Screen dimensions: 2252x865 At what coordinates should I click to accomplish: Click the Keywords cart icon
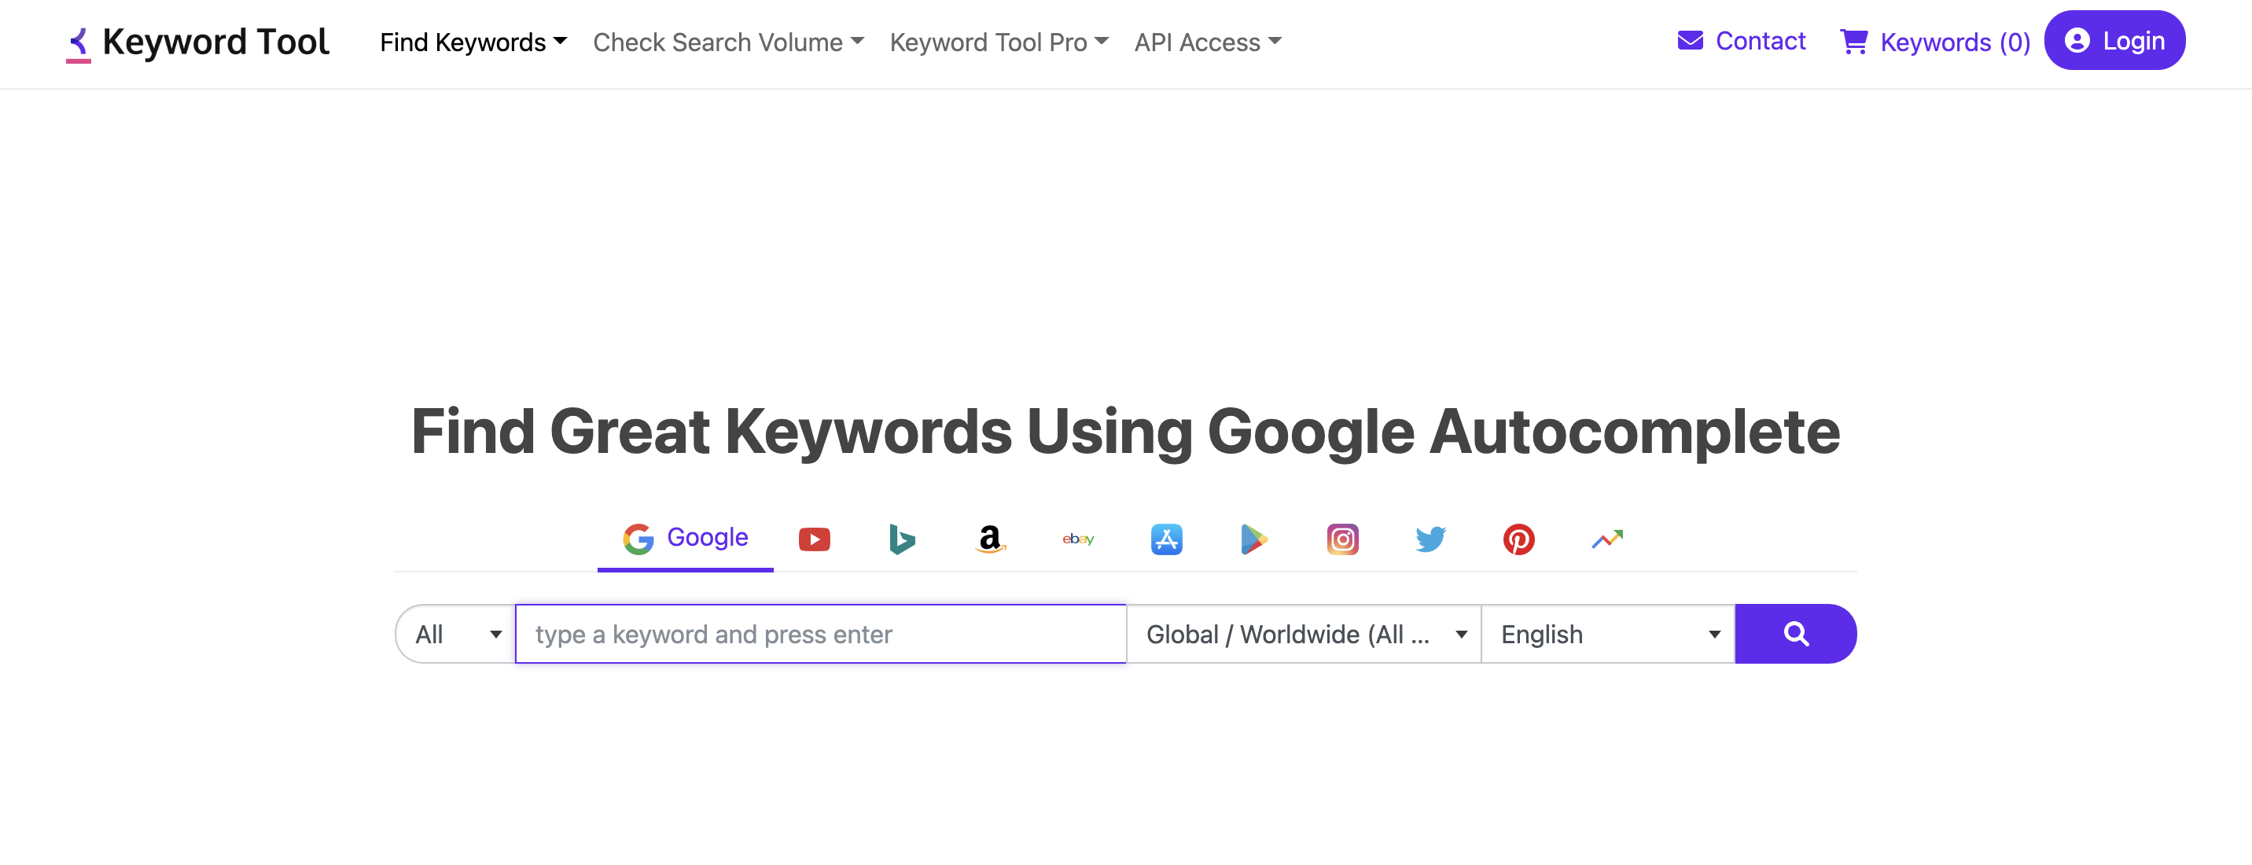(x=1853, y=42)
